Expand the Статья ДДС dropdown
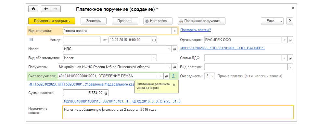 coord(285,58)
